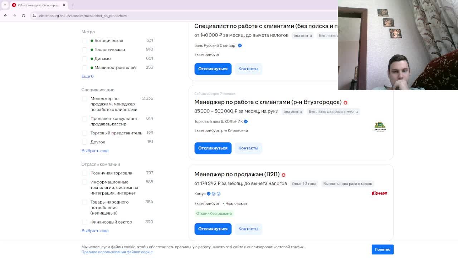Open the Комус company logo
This screenshot has width=458, height=258.
coord(380,193)
